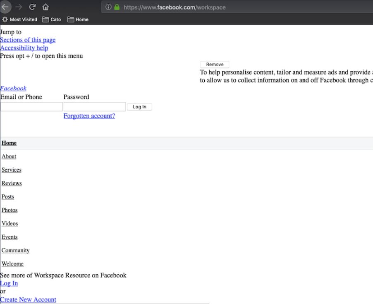The height and width of the screenshot is (304, 373).
Task: Click the browser back arrow button
Action: point(5,7)
